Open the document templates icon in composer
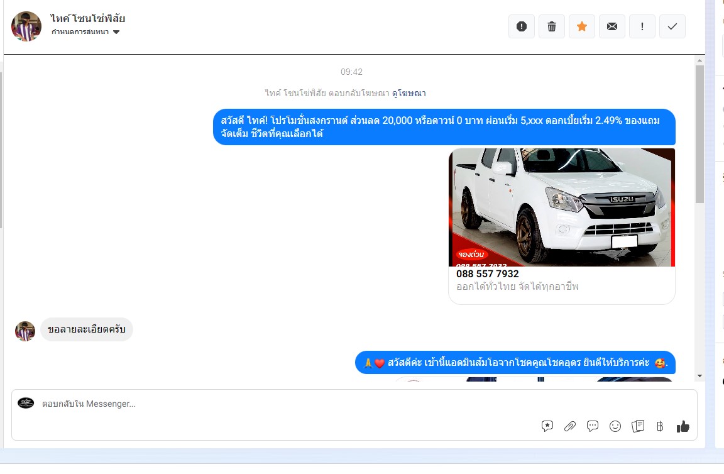Screen dimensions: 724x474 point(638,426)
